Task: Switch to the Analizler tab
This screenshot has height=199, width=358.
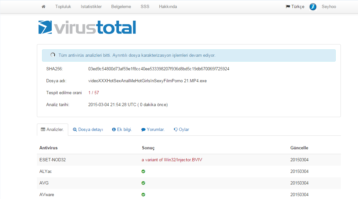Action: [x=52, y=130]
